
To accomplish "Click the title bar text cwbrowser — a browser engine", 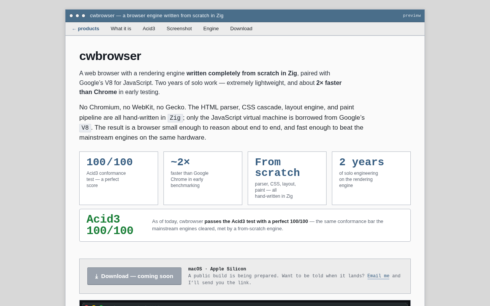I will coord(157,16).
